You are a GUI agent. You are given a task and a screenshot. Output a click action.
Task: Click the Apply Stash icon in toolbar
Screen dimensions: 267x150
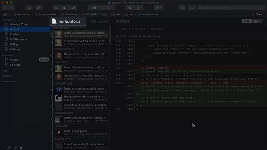(x=108, y=8)
